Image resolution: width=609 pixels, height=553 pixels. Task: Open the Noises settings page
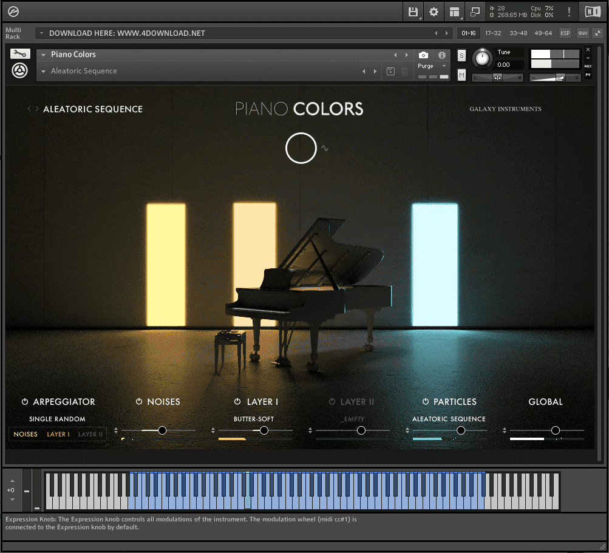tap(163, 401)
